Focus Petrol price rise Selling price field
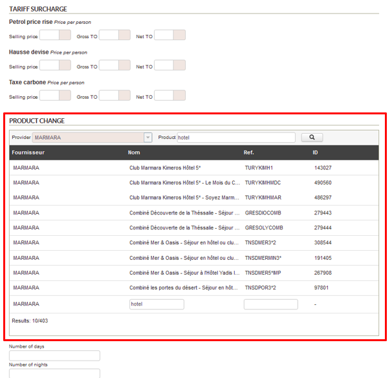This screenshot has height=378, width=392. click(54, 35)
